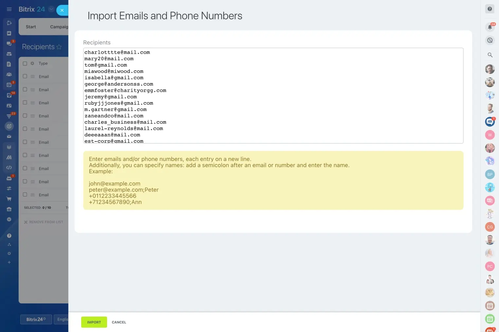Open the envelope mail icon in left sidebar
Image resolution: width=499 pixels, height=332 pixels.
pyautogui.click(x=9, y=137)
